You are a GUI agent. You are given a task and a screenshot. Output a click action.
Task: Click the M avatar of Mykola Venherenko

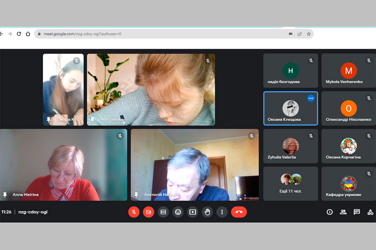tap(349, 70)
